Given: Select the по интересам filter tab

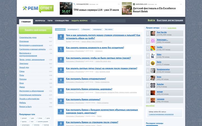Looking at the screenshot, I should tap(73, 29).
